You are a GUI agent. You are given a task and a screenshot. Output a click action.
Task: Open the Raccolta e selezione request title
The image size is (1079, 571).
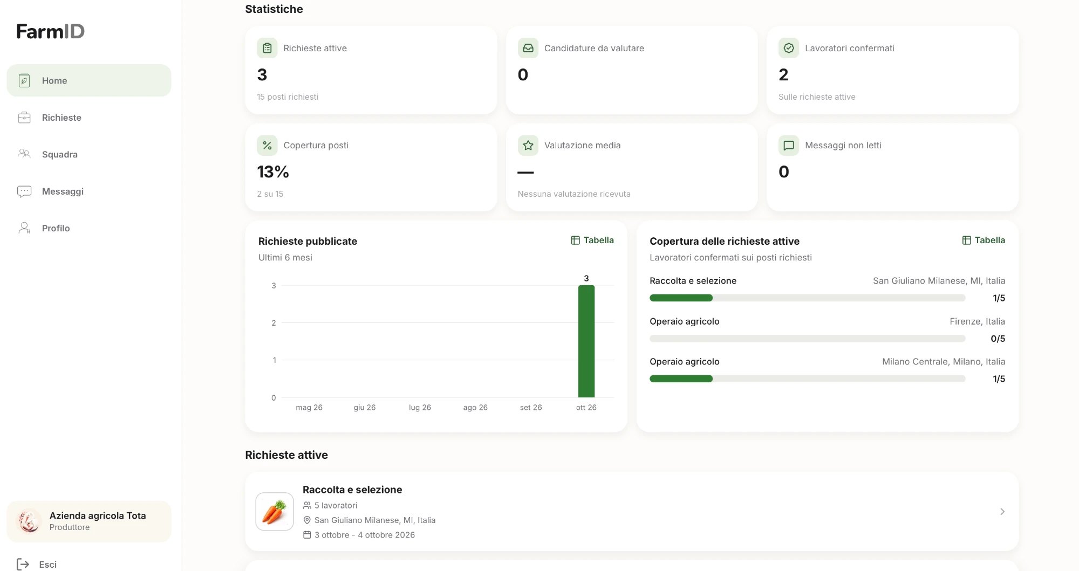coord(352,490)
